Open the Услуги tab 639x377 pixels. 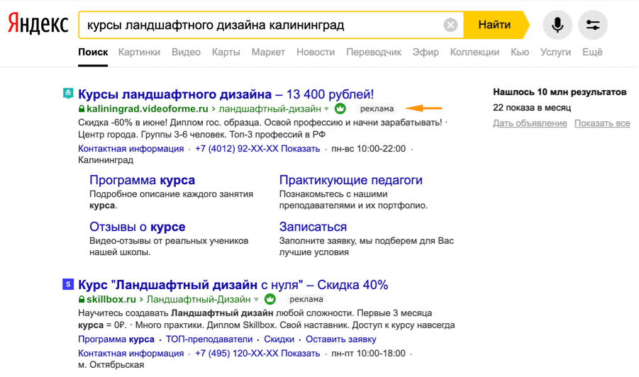pos(555,52)
